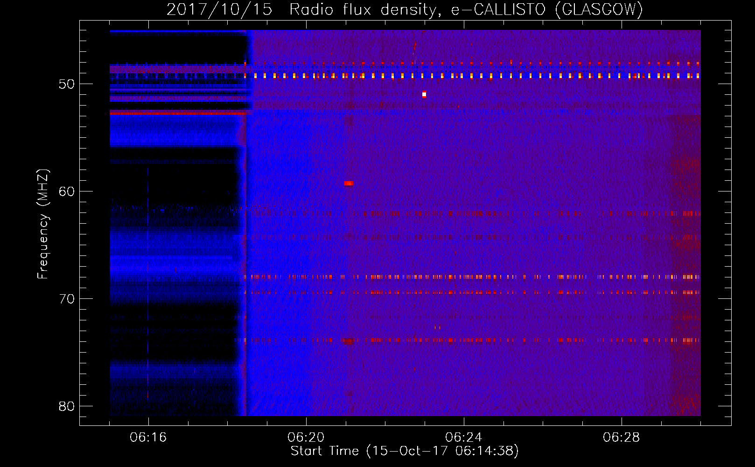Click the 06:24 time tick label
Viewport: 755px width, 467px height.
coord(464,438)
